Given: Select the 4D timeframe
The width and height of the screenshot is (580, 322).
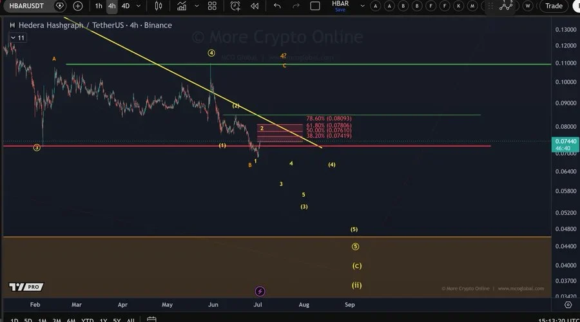Looking at the screenshot, I should [126, 6].
